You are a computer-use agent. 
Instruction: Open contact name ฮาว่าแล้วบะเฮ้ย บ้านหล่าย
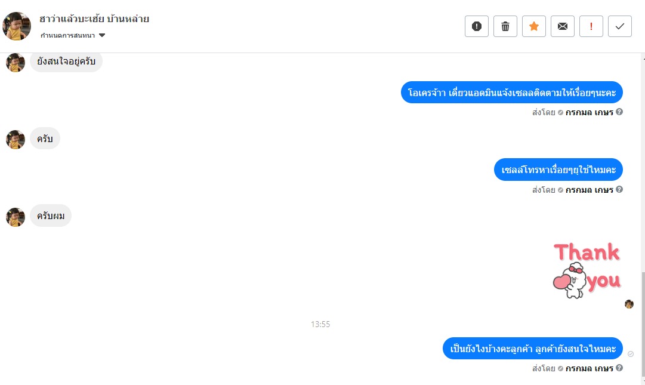point(94,19)
